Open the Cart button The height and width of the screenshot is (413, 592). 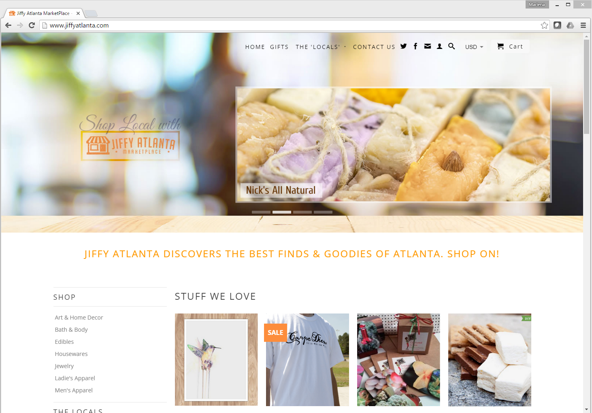[x=510, y=47]
